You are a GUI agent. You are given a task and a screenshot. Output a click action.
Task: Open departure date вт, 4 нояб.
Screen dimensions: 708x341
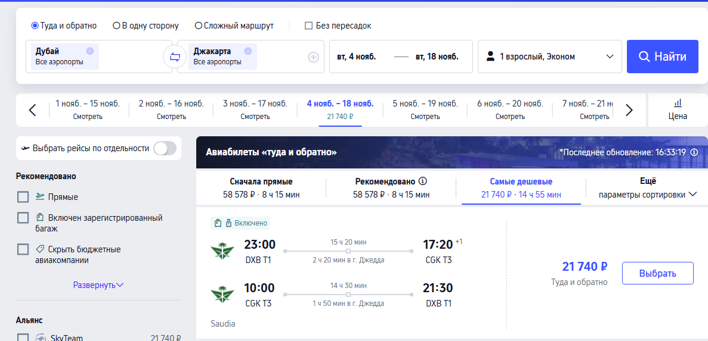[x=356, y=57]
